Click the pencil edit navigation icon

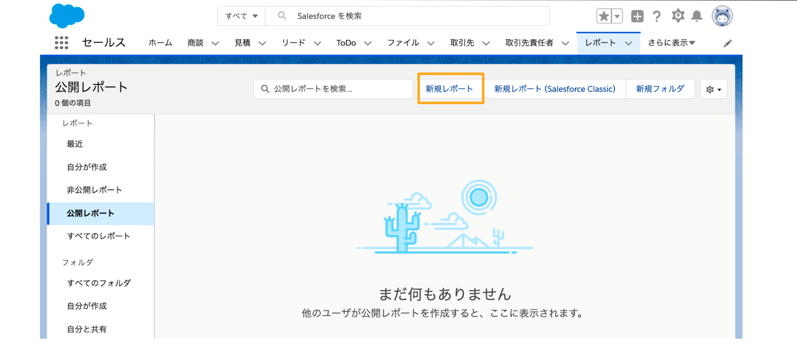click(x=728, y=43)
